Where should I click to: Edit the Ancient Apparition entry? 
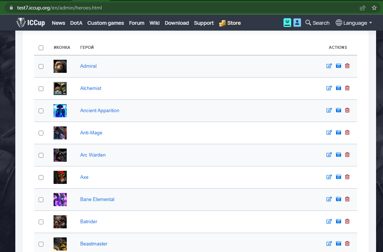click(x=329, y=110)
